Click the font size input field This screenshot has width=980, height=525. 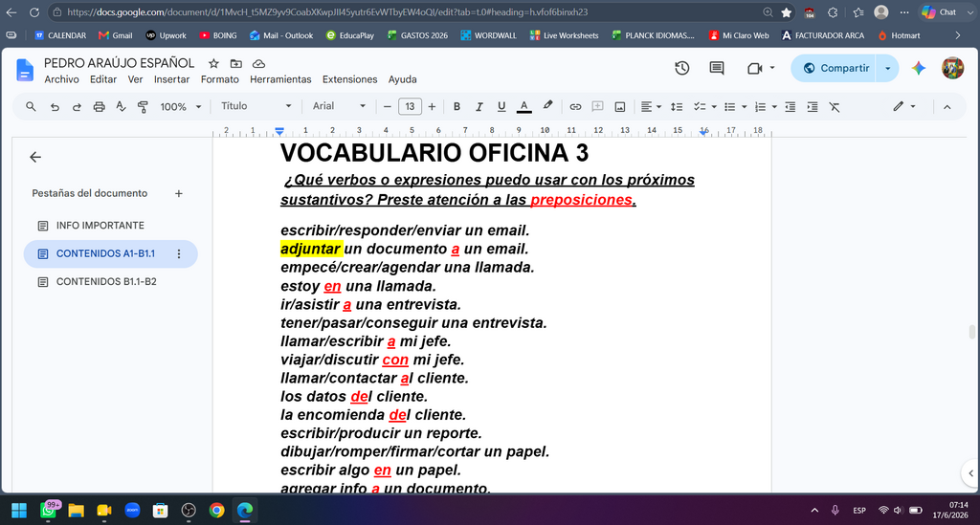410,107
